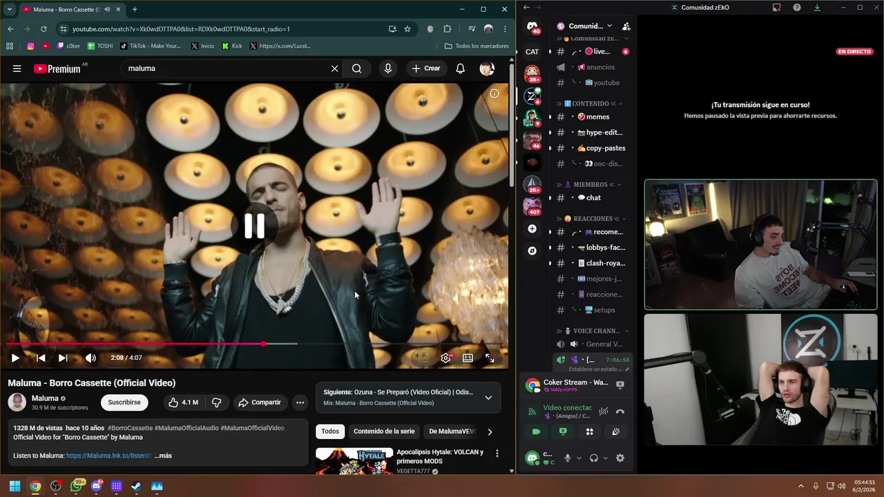Run YouTube search with magnifier button

click(x=356, y=68)
